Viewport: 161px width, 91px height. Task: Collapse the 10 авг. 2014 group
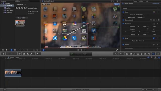(16, 18)
